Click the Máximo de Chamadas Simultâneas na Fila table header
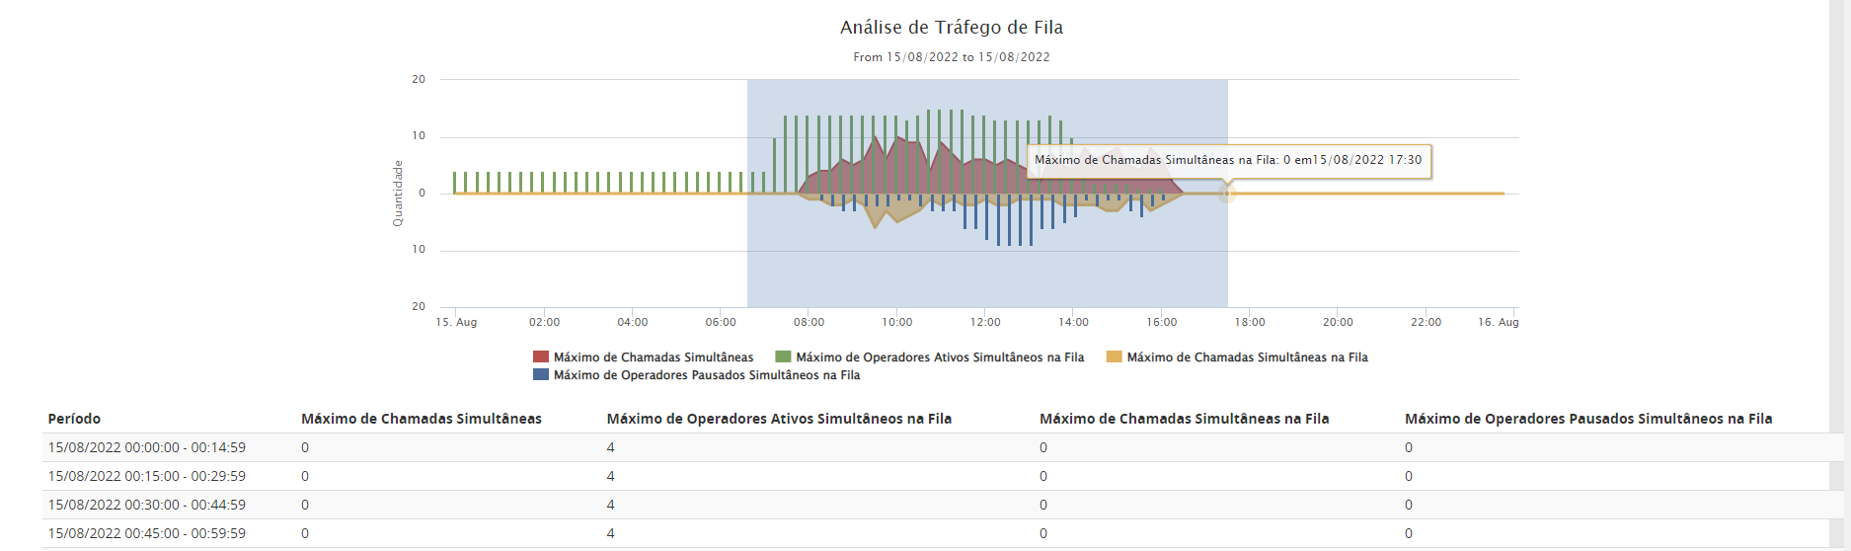This screenshot has height=551, width=1851. pyautogui.click(x=1184, y=419)
